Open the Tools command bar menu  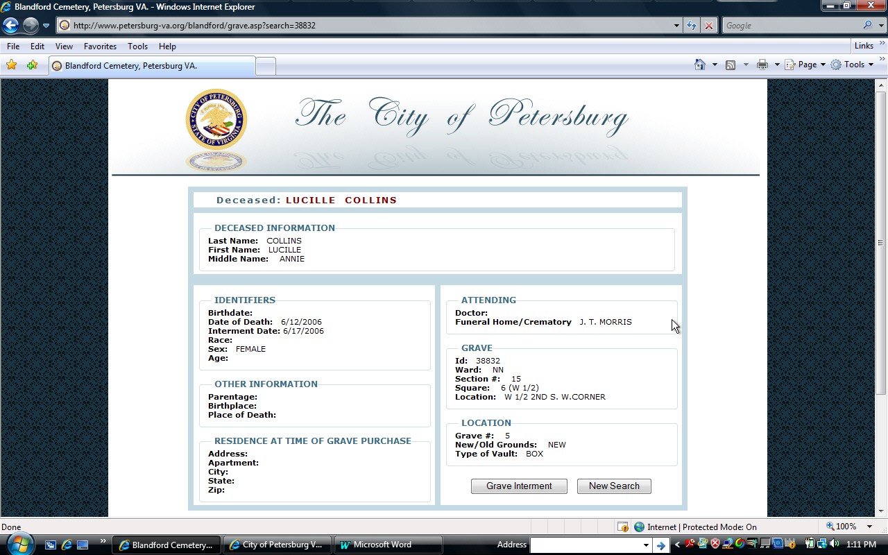(852, 65)
